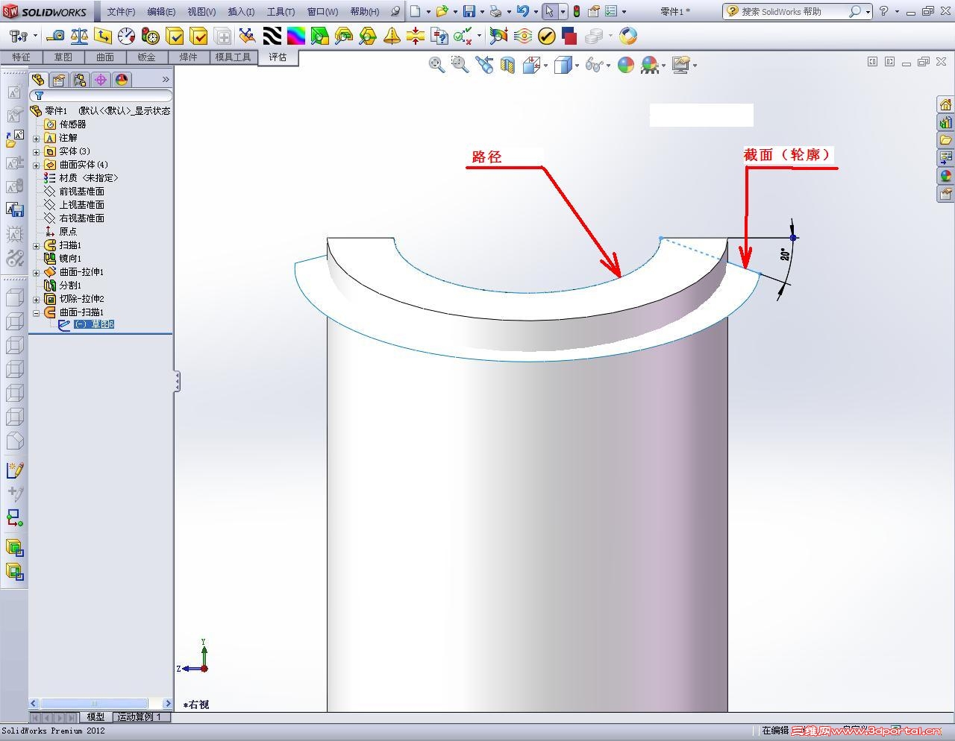The width and height of the screenshot is (955, 741).
Task: Open the Design Library task pane icon
Action: tap(945, 122)
